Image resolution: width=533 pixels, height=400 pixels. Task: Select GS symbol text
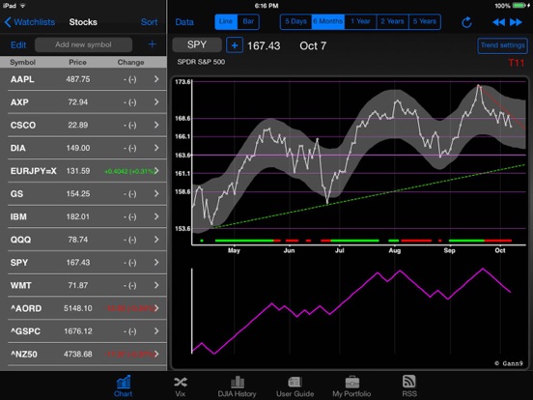(16, 194)
